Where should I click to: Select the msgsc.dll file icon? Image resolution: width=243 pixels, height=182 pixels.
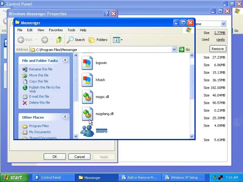[87, 97]
